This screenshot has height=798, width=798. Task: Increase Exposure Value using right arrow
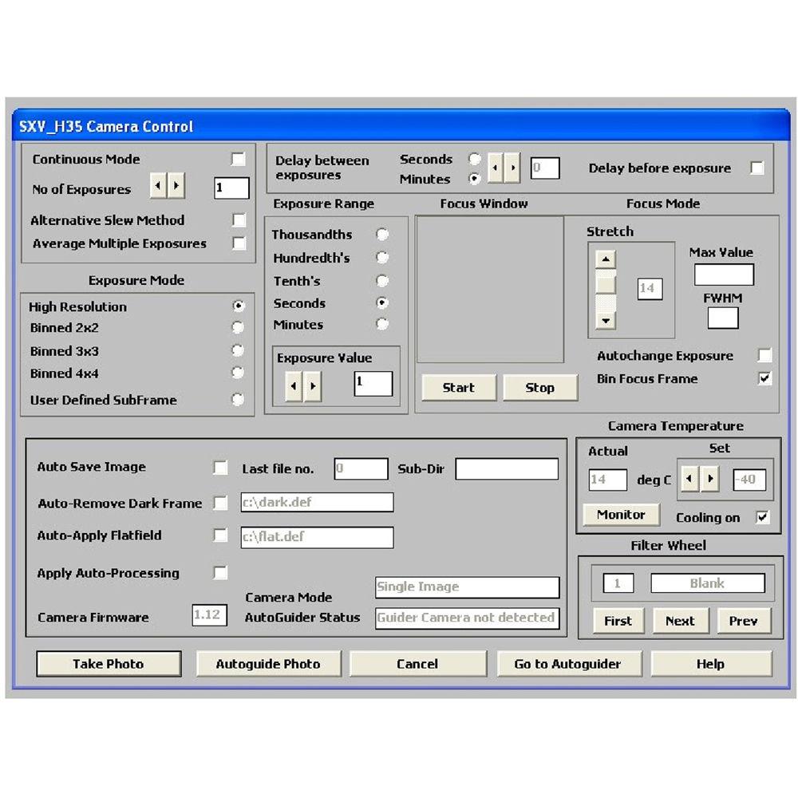(312, 387)
